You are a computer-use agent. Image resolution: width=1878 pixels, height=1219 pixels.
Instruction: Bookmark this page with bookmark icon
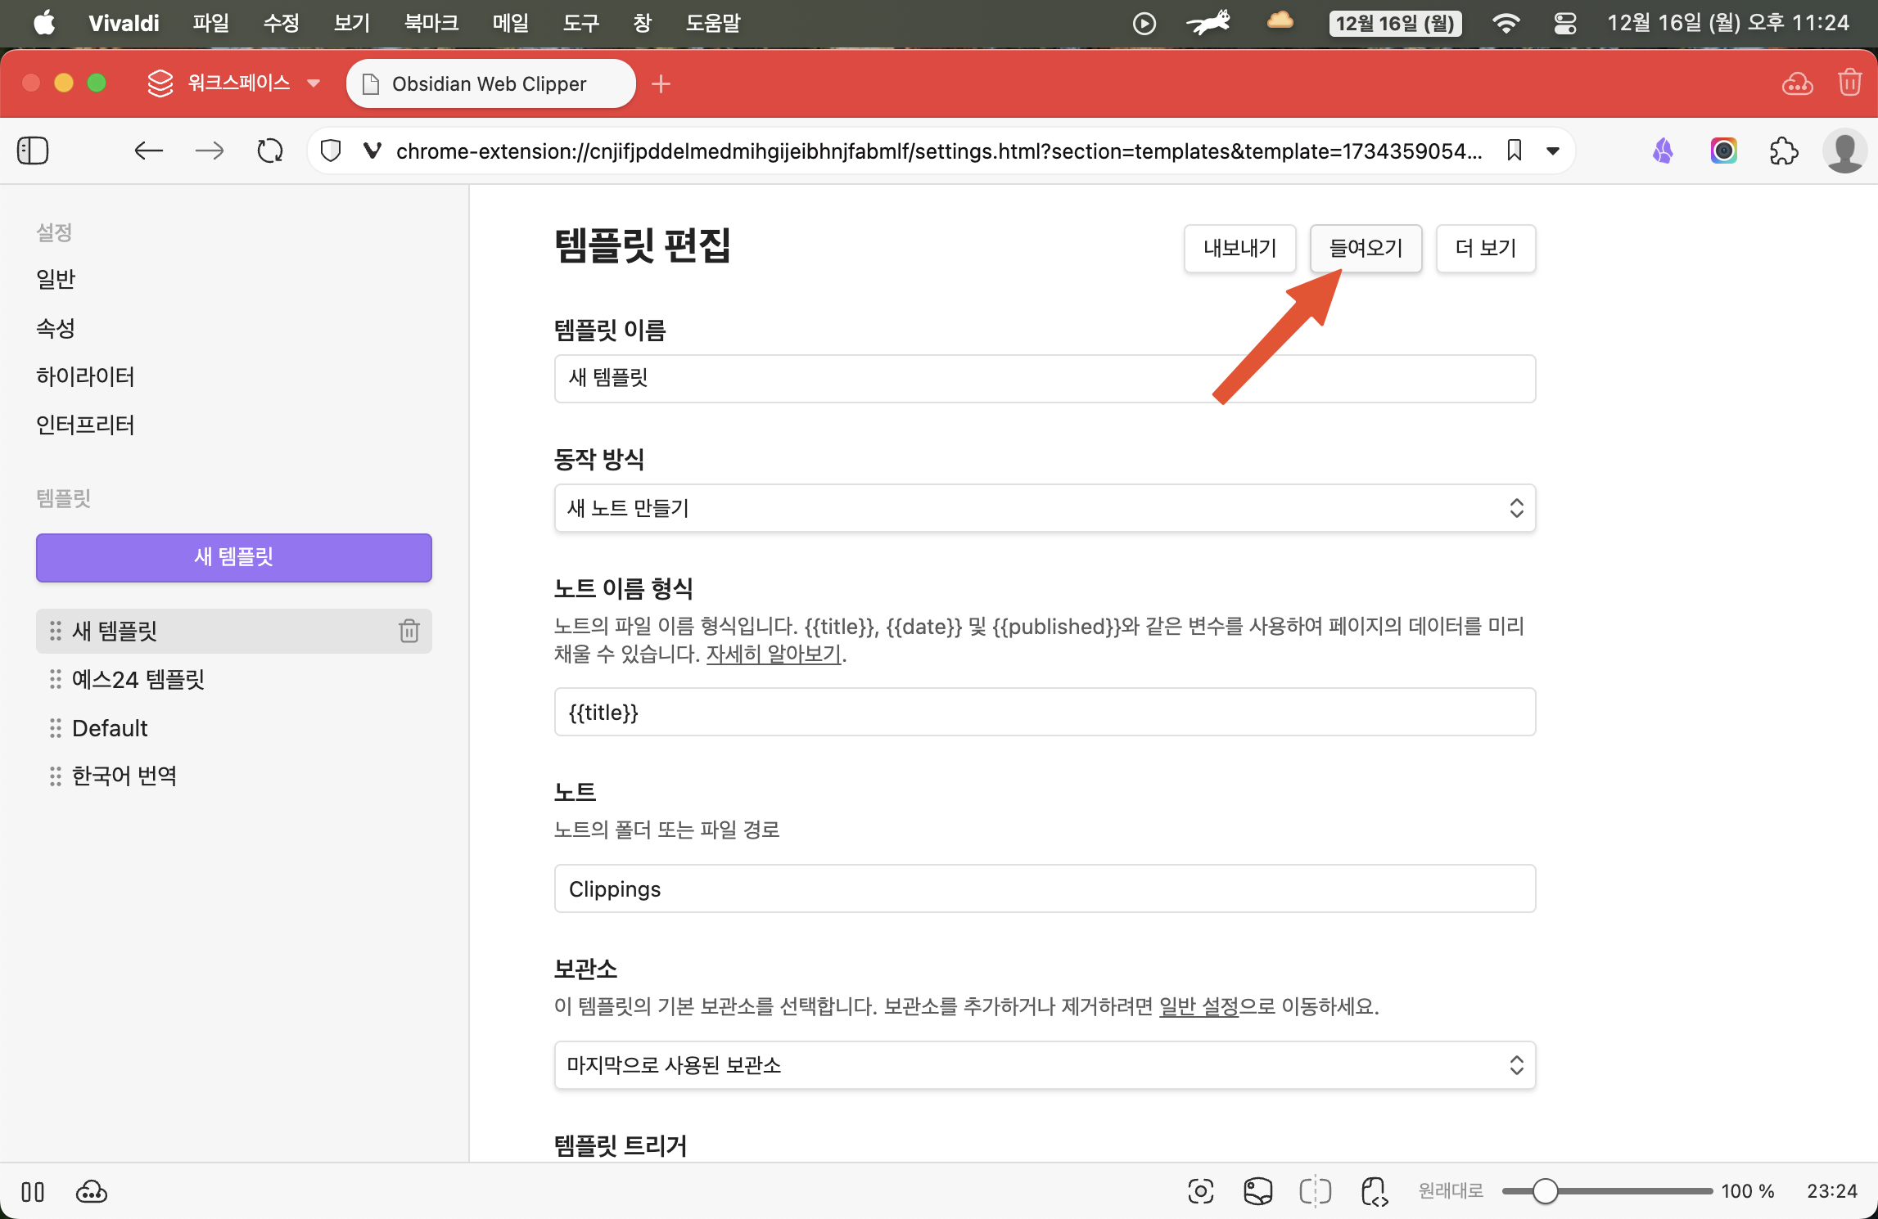point(1514,151)
